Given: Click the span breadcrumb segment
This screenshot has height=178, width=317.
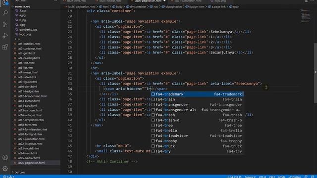Looking at the screenshot, I should tap(236, 6).
